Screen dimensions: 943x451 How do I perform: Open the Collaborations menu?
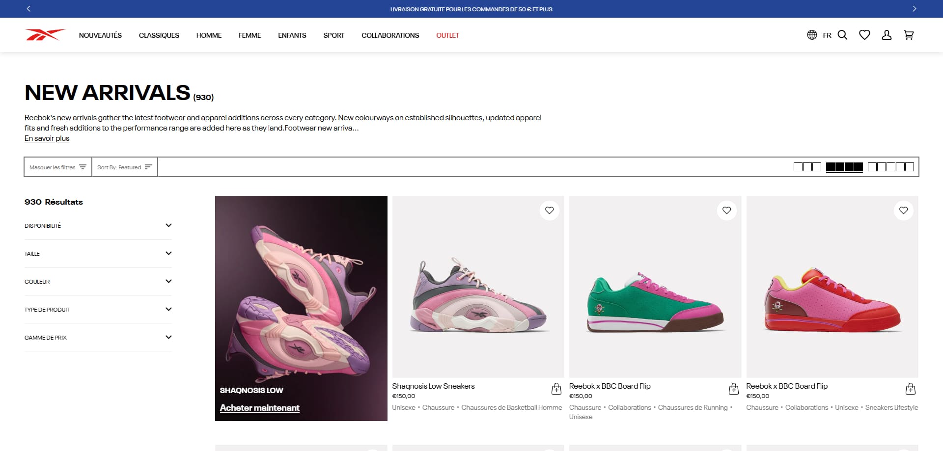coord(390,35)
